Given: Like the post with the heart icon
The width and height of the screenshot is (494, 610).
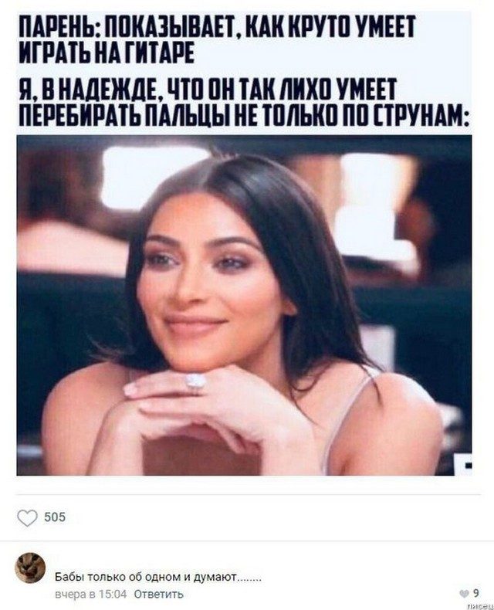Looking at the screenshot, I should 27,518.
